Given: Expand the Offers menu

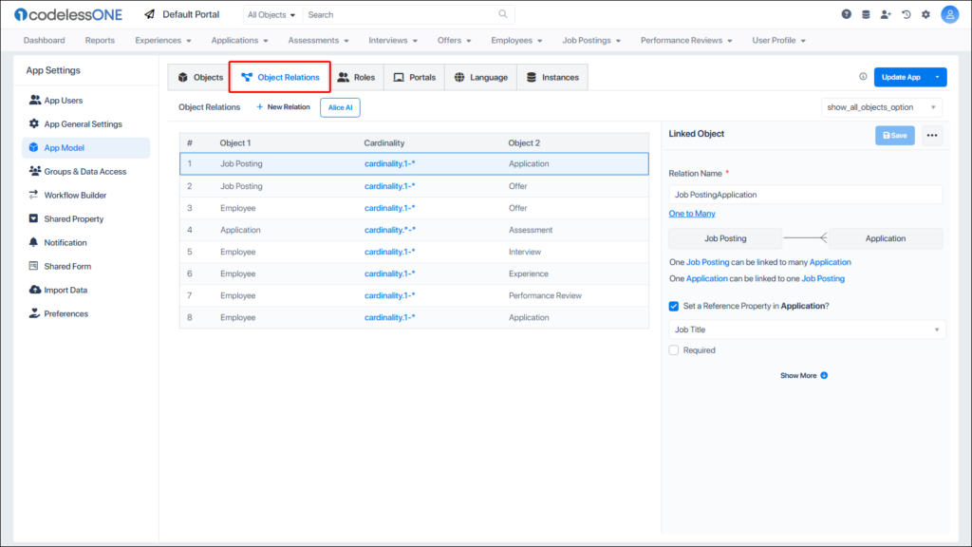Looking at the screenshot, I should tap(455, 40).
